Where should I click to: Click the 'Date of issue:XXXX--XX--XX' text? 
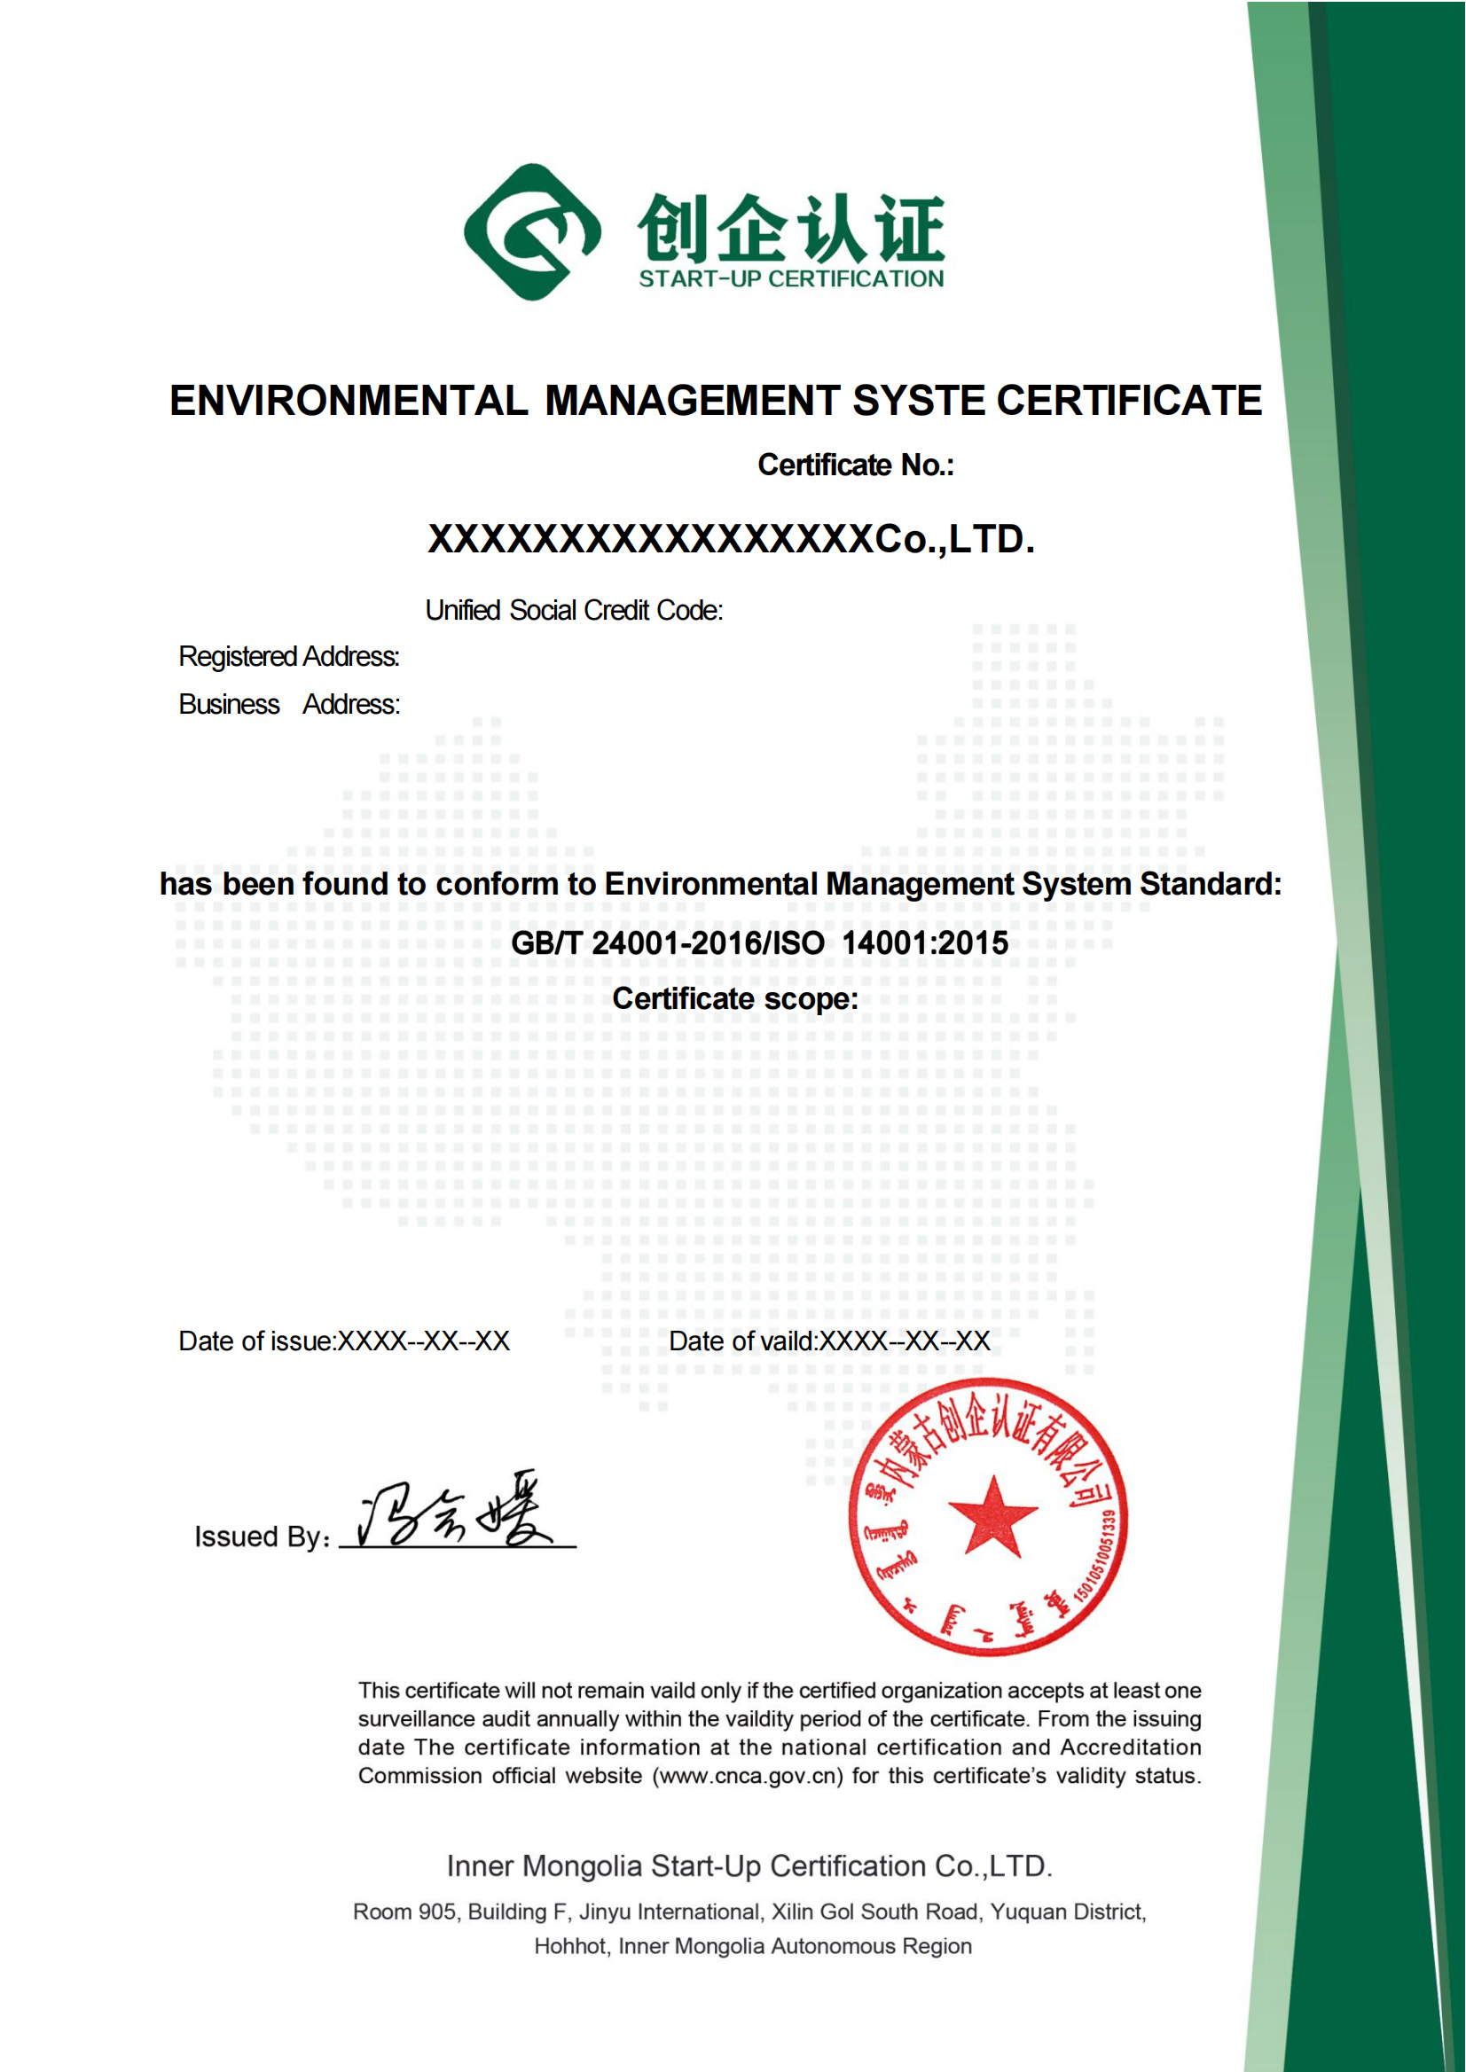344,1341
